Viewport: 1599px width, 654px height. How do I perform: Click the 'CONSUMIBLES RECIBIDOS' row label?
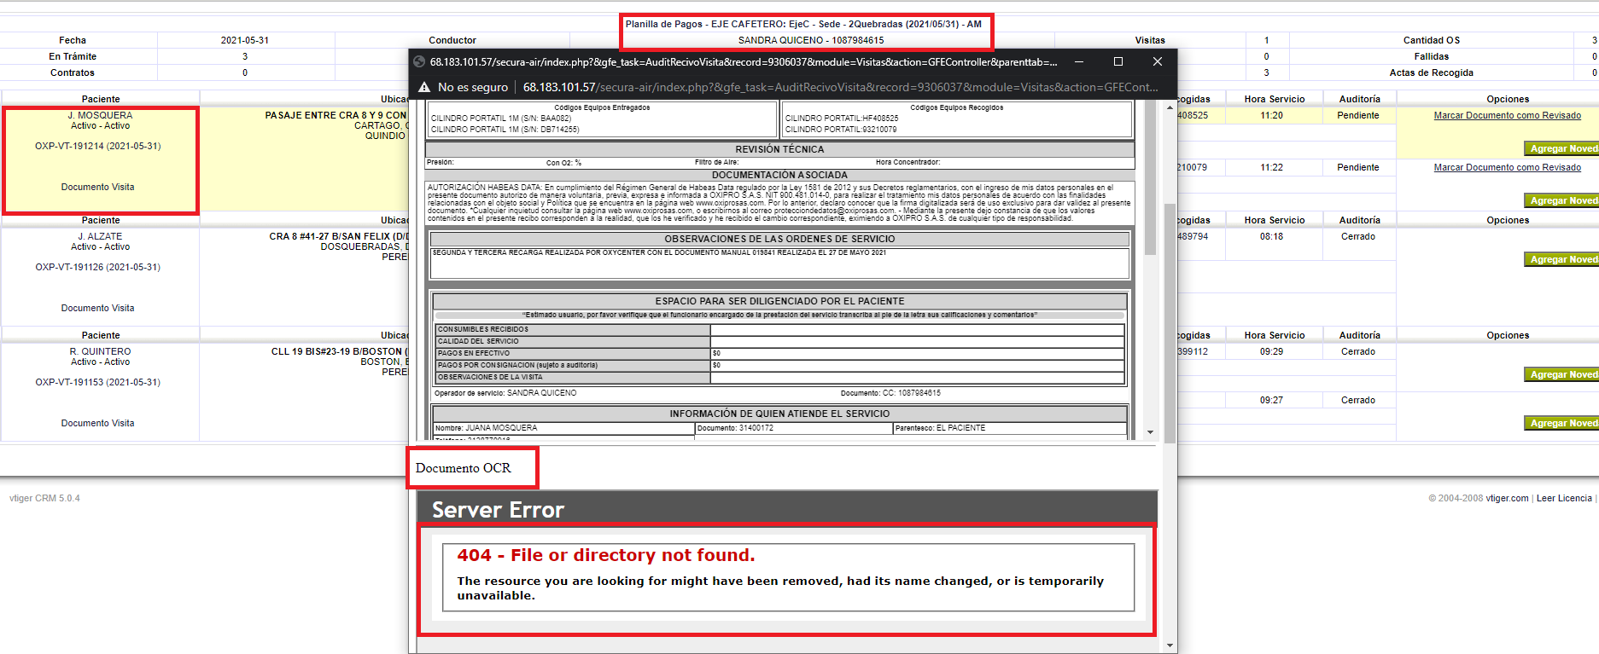point(483,329)
